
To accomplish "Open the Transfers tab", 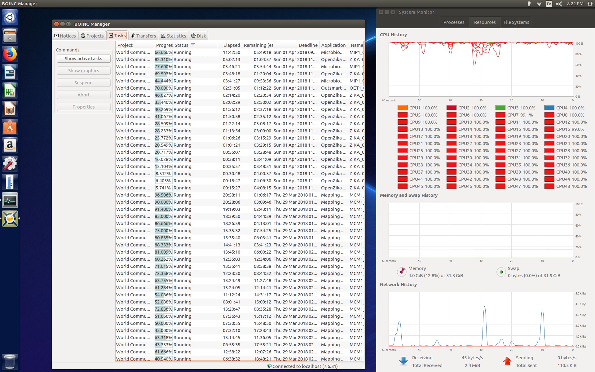I will pos(143,36).
